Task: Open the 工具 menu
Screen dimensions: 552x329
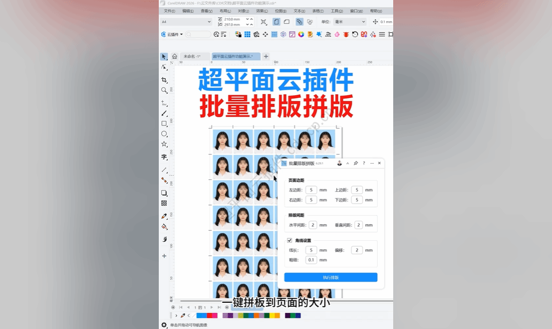Action: pos(337,11)
